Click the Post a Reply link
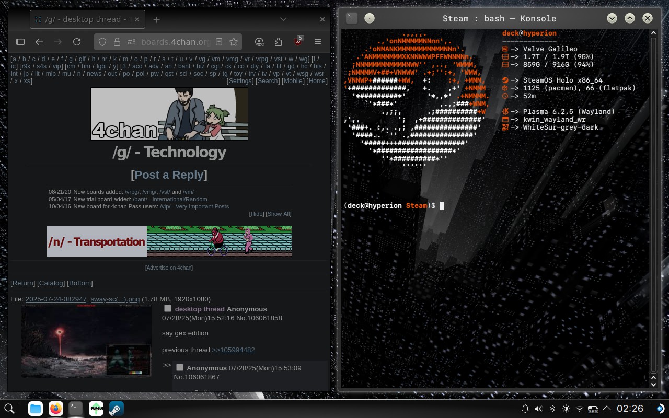The image size is (669, 418). [169, 175]
